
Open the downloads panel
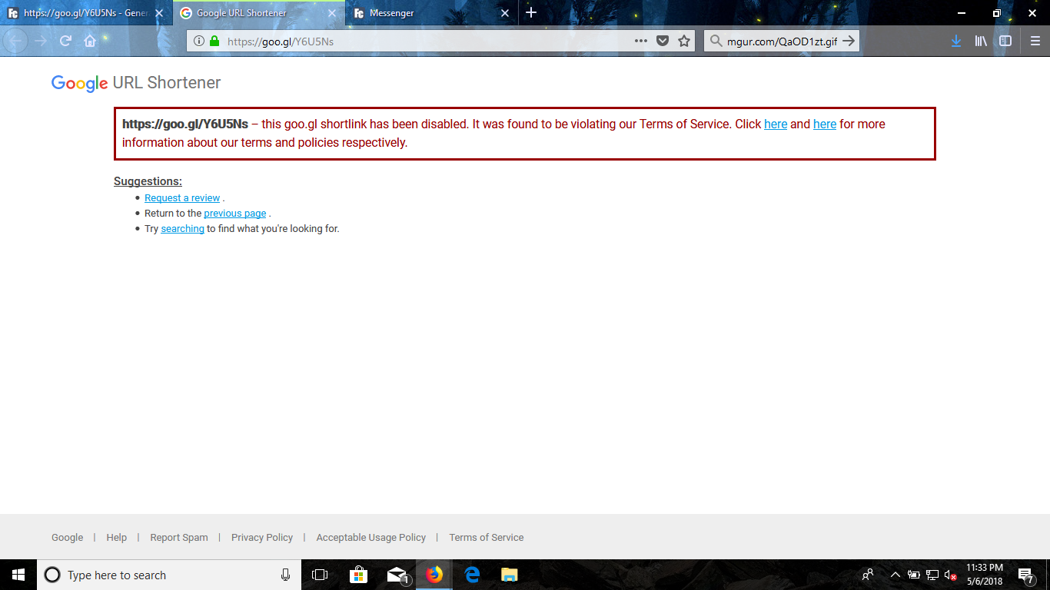[955, 41]
